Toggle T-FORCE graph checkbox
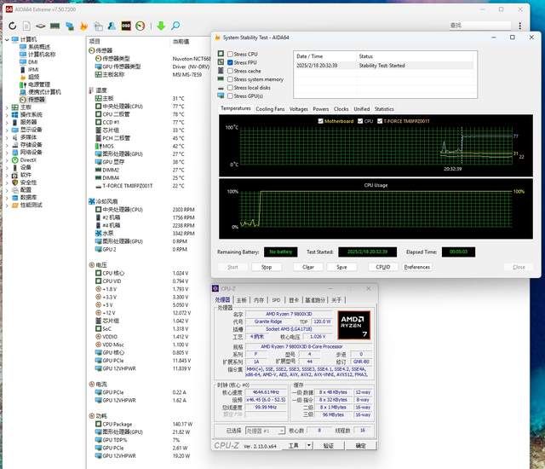Screen dimensions: 545x469 [x=380, y=121]
